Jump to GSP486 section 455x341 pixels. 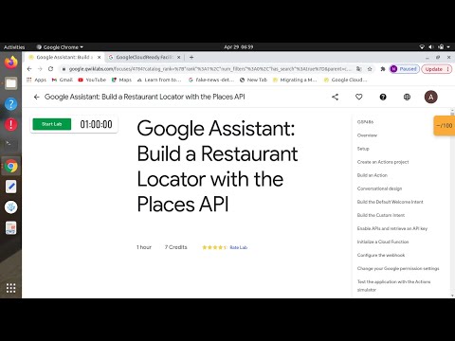coord(365,122)
